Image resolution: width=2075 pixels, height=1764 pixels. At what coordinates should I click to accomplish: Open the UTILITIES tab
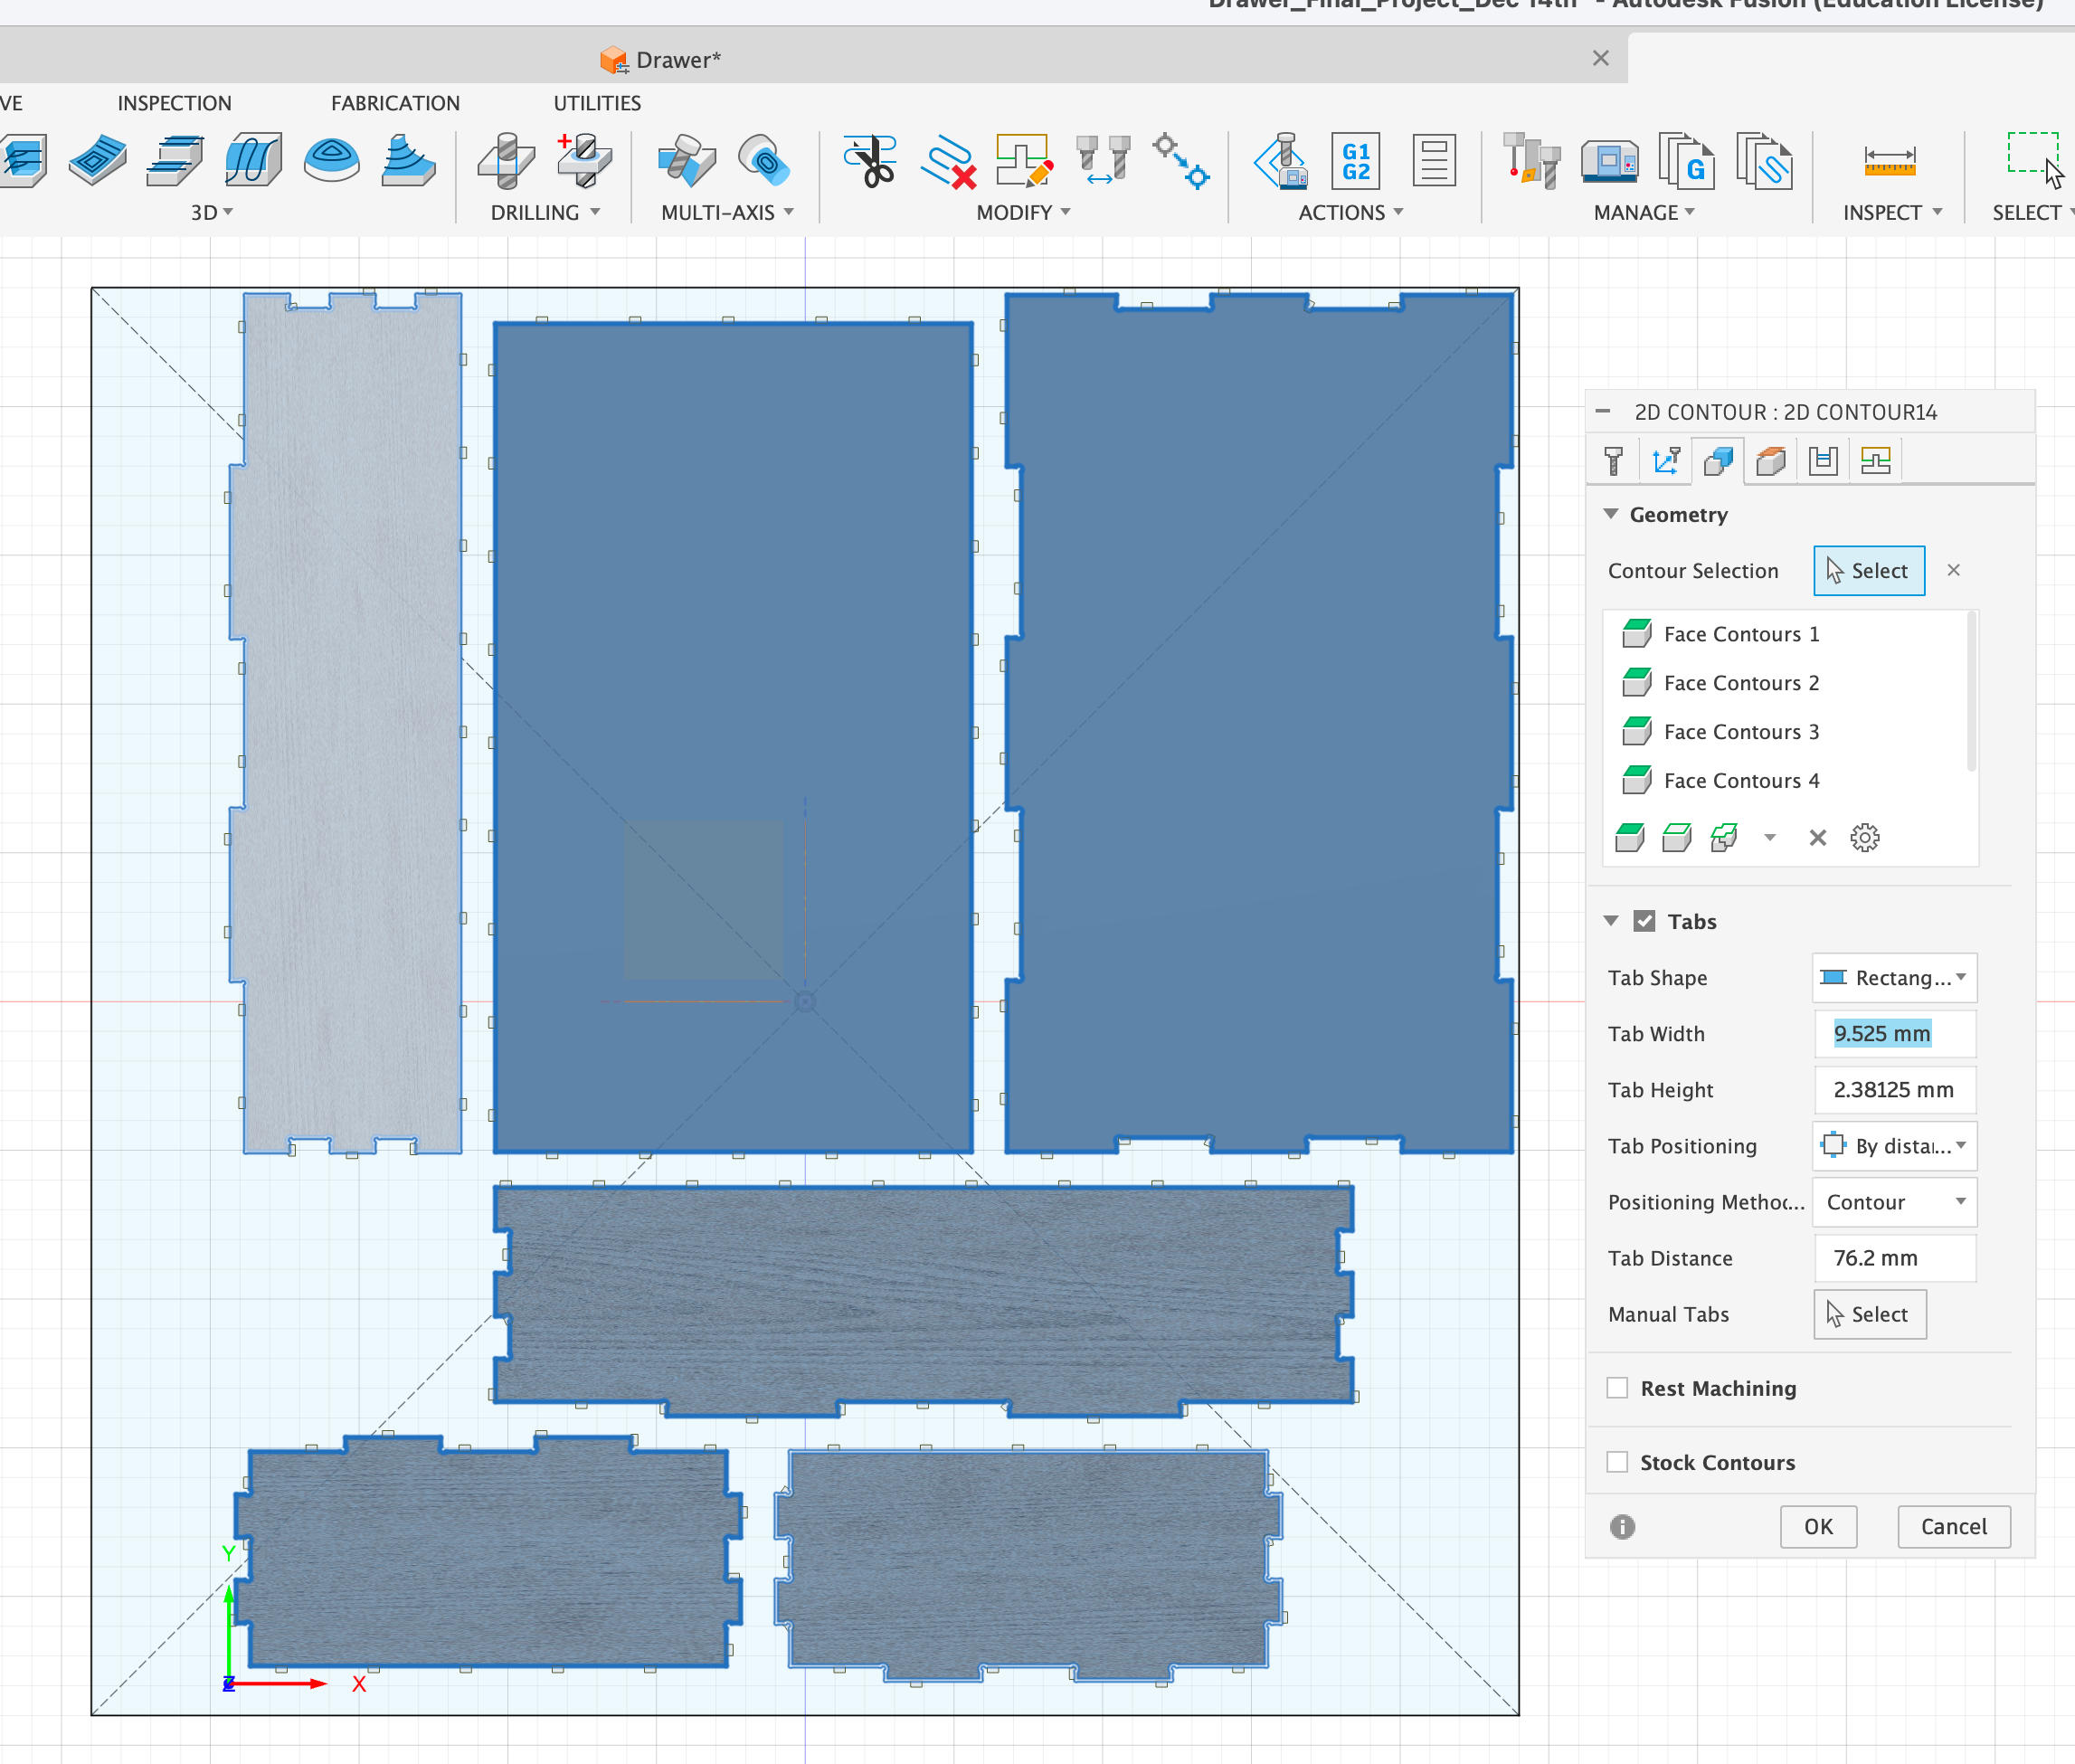click(597, 103)
